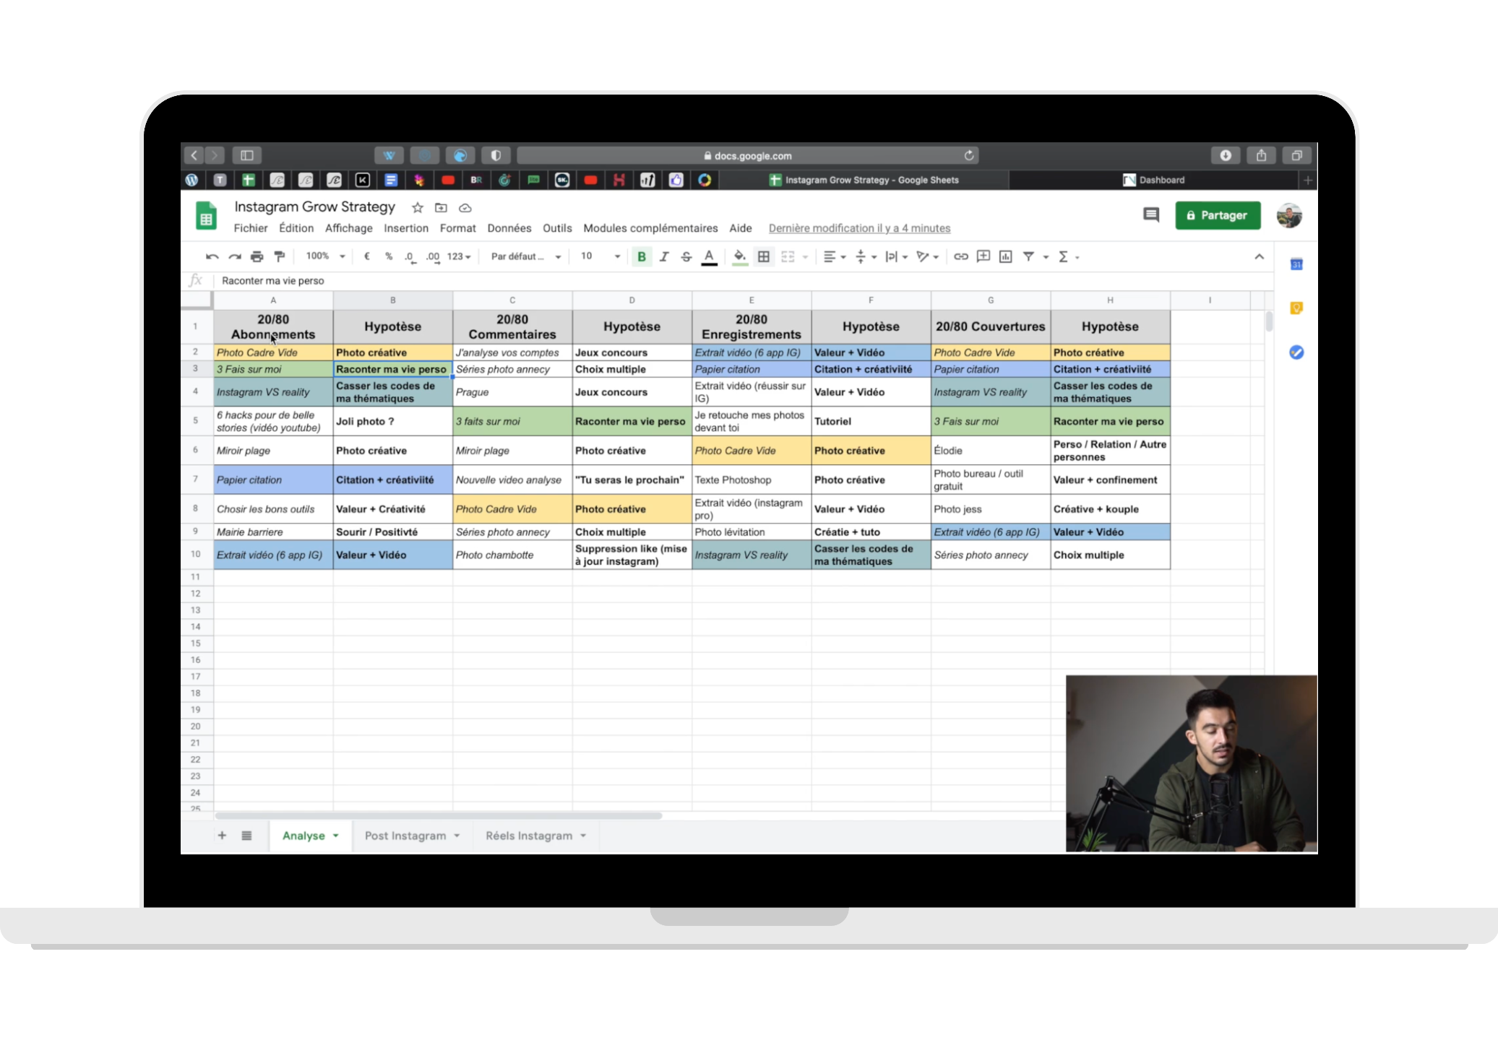Switch to the Post Instagram sheet tab
This screenshot has width=1498, height=1040.
click(x=405, y=836)
